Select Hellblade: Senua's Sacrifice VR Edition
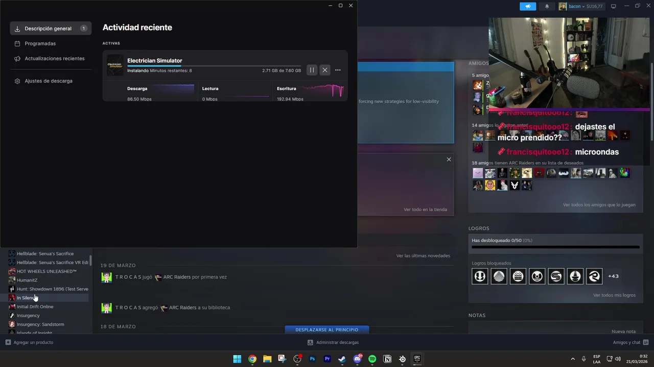This screenshot has width=654, height=367. [x=48, y=263]
